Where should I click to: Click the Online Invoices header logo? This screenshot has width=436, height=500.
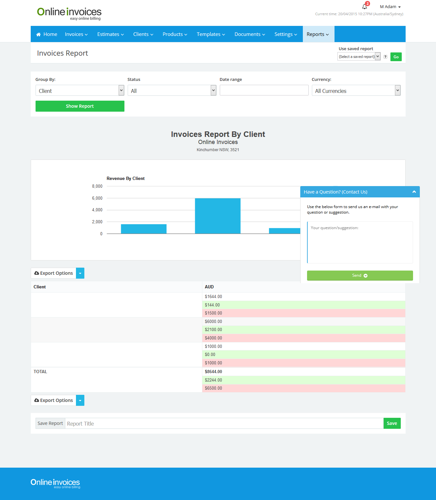(x=69, y=14)
